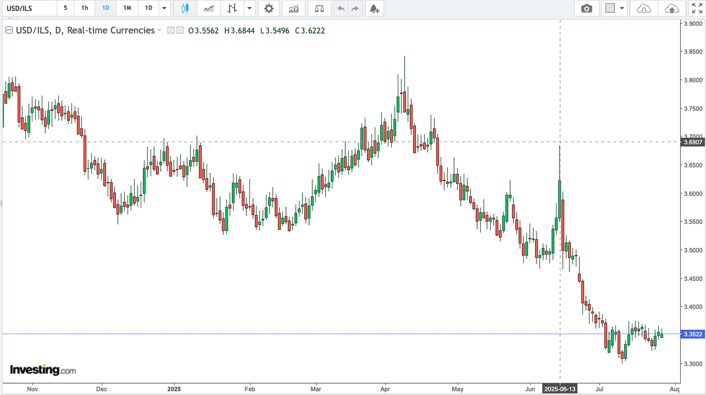The image size is (706, 395).
Task: Click the highlighted blue 1D interval
Action: tap(105, 8)
